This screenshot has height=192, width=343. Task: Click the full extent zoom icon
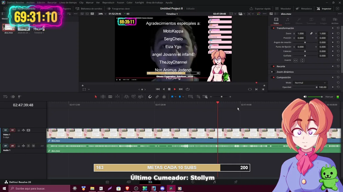tap(191, 97)
